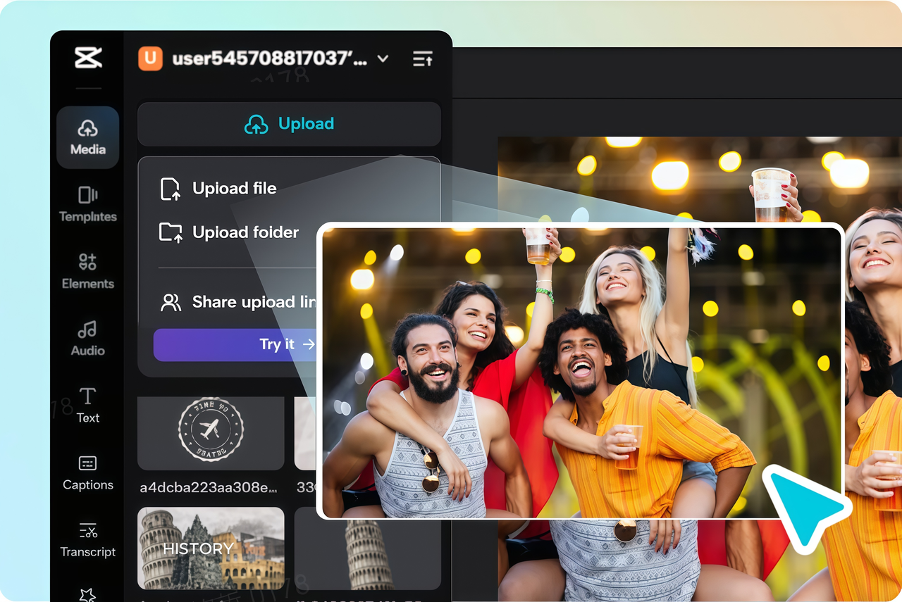This screenshot has height=602, width=902.
Task: Choose the Upload folder option
Action: (x=230, y=232)
